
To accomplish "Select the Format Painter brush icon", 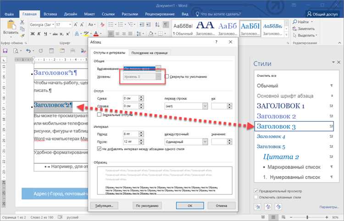I will [22, 35].
